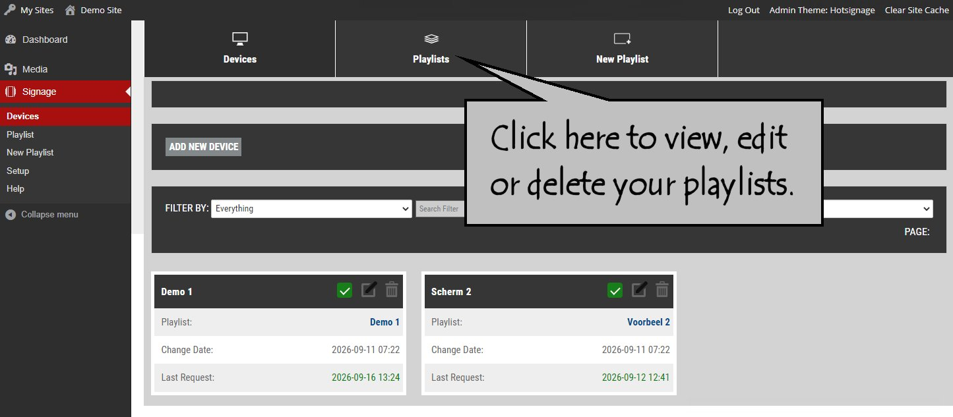Switch to the Devices tab
Screen dimensions: 953x417
click(x=240, y=49)
